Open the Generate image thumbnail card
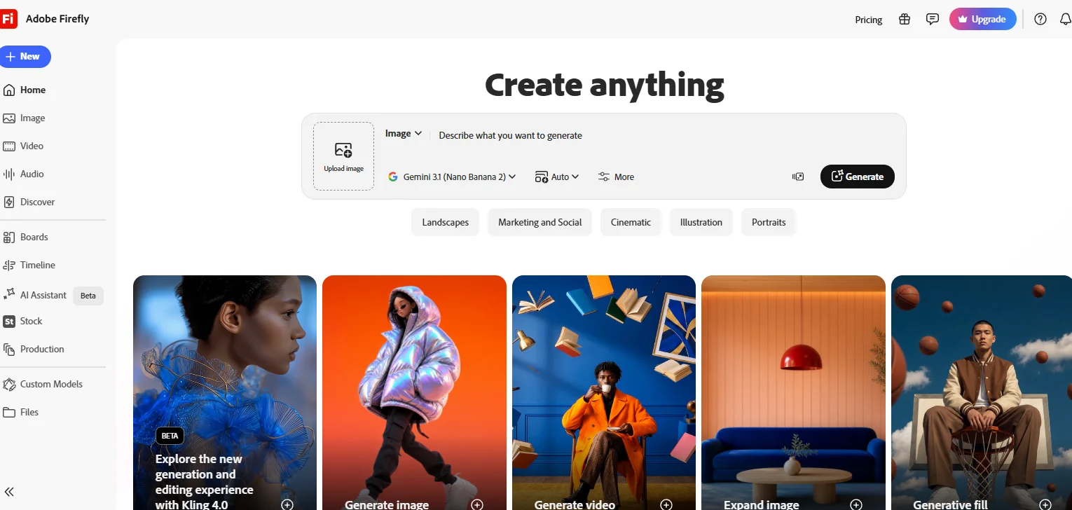The image size is (1072, 510). point(414,392)
